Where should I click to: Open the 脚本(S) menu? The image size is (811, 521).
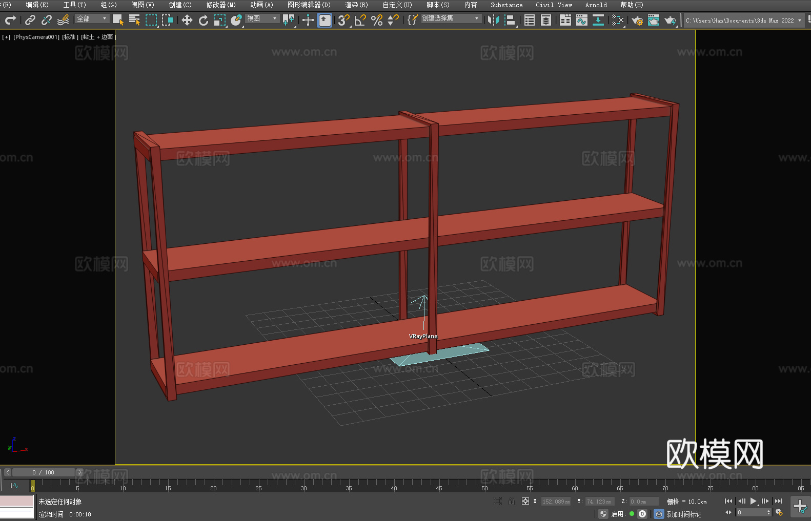[x=438, y=5]
